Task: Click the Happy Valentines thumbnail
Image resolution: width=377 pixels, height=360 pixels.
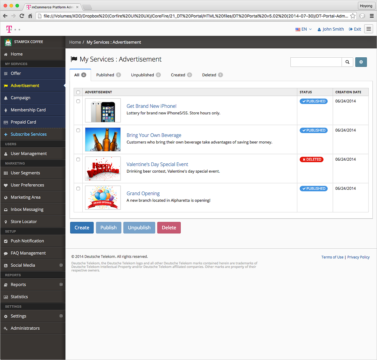Action: [x=103, y=169]
